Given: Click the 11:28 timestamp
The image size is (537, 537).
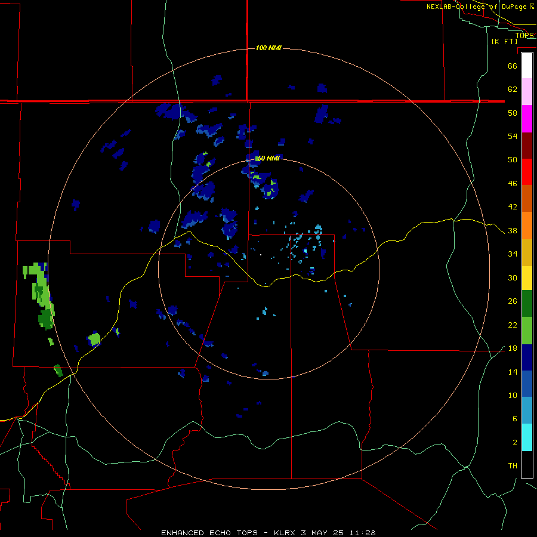Looking at the screenshot, I should pyautogui.click(x=363, y=533).
